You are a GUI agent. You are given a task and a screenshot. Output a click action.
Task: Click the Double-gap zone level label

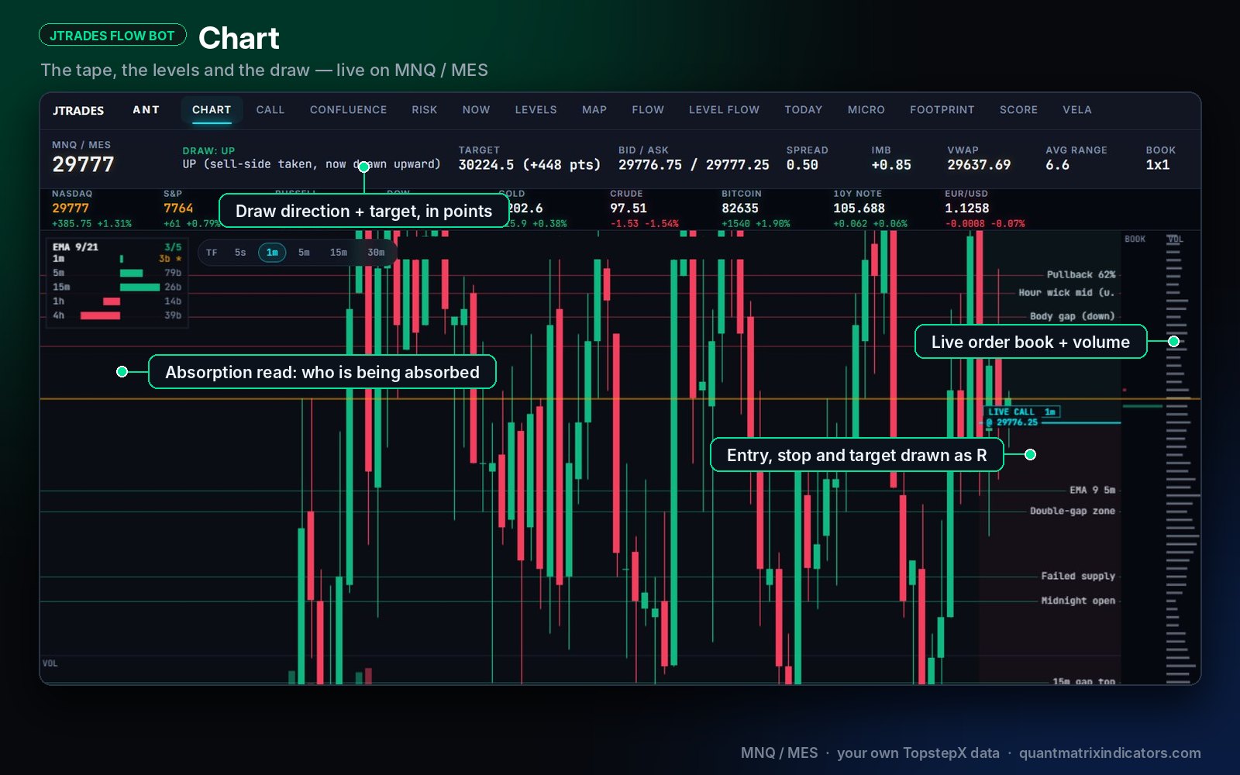pos(1073,511)
